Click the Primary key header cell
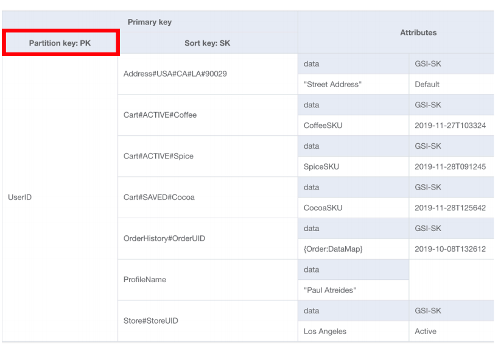498x345 pixels. [x=149, y=22]
